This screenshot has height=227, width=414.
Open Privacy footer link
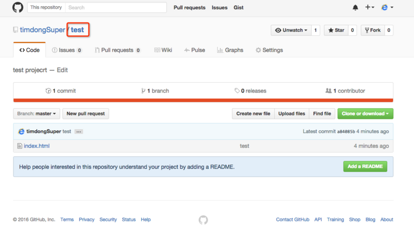point(86,220)
